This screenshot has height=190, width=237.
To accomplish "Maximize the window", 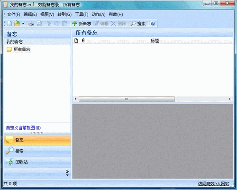I will click(x=216, y=3).
